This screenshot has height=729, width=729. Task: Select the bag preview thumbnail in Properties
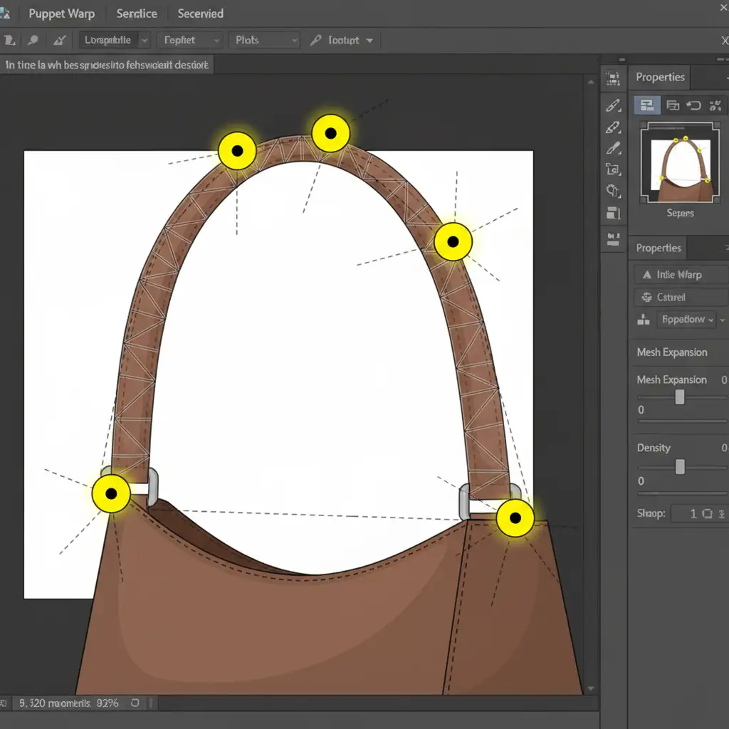[680, 164]
